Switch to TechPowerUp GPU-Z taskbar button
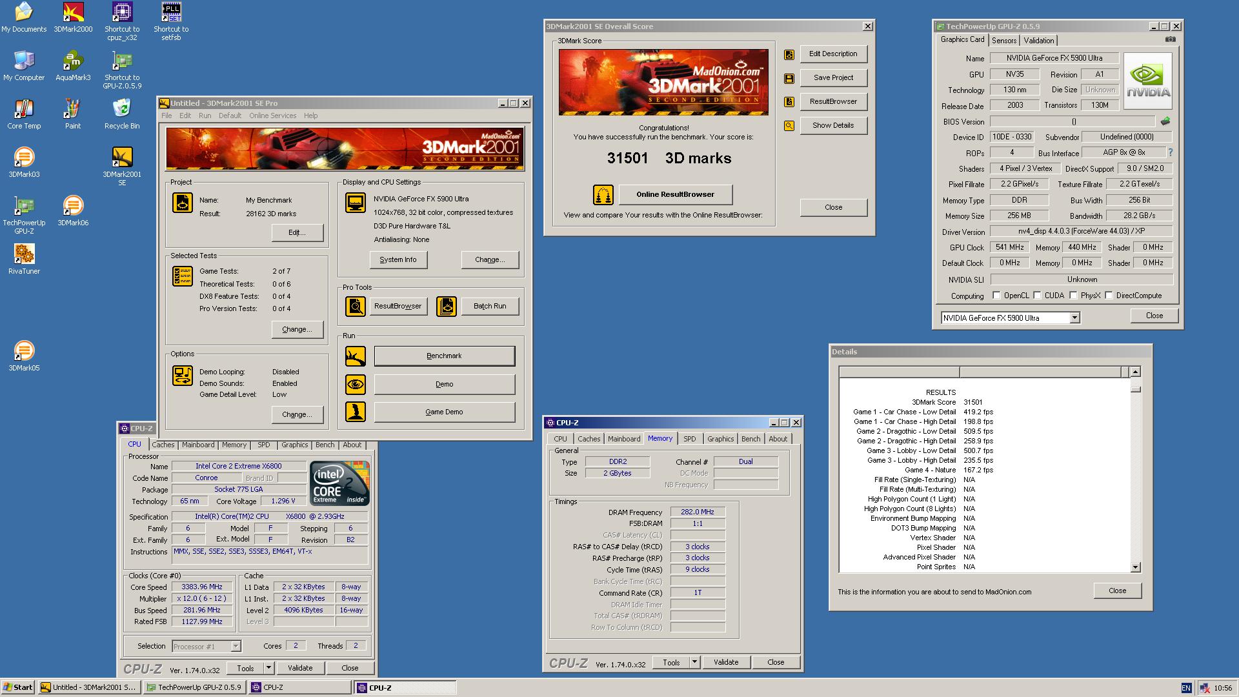Screen dimensions: 1239x697 click(195, 687)
